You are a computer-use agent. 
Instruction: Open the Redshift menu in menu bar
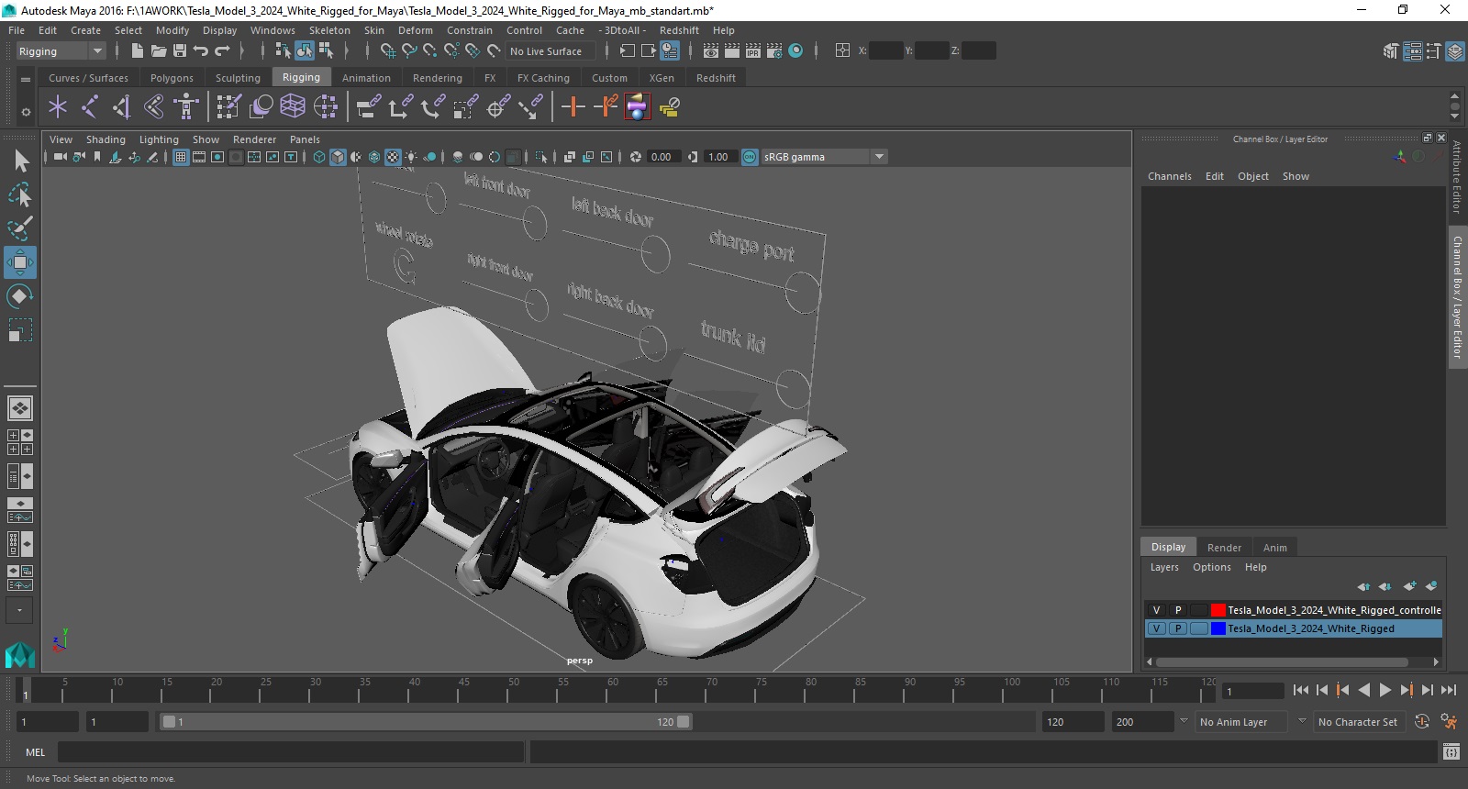[x=679, y=30]
